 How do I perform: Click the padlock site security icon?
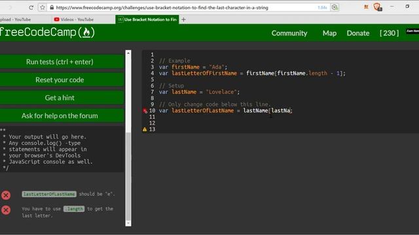52,7
